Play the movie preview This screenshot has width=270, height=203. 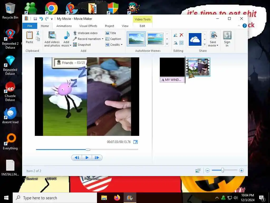point(87,158)
